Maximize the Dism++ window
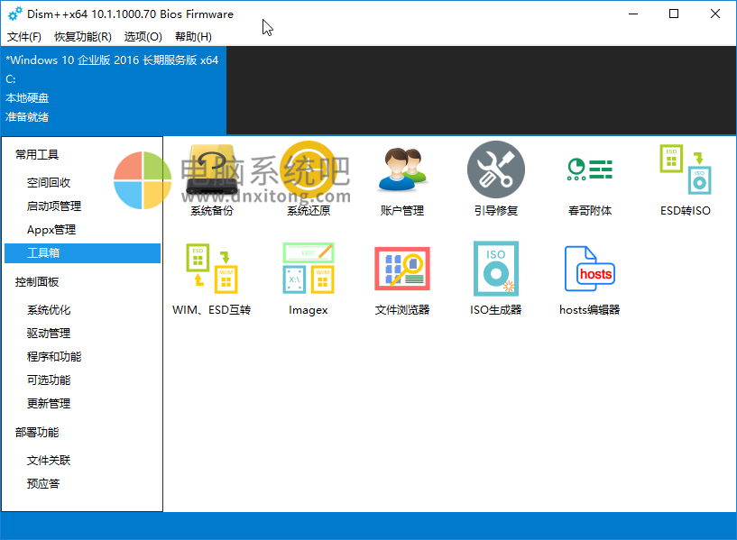 674,14
